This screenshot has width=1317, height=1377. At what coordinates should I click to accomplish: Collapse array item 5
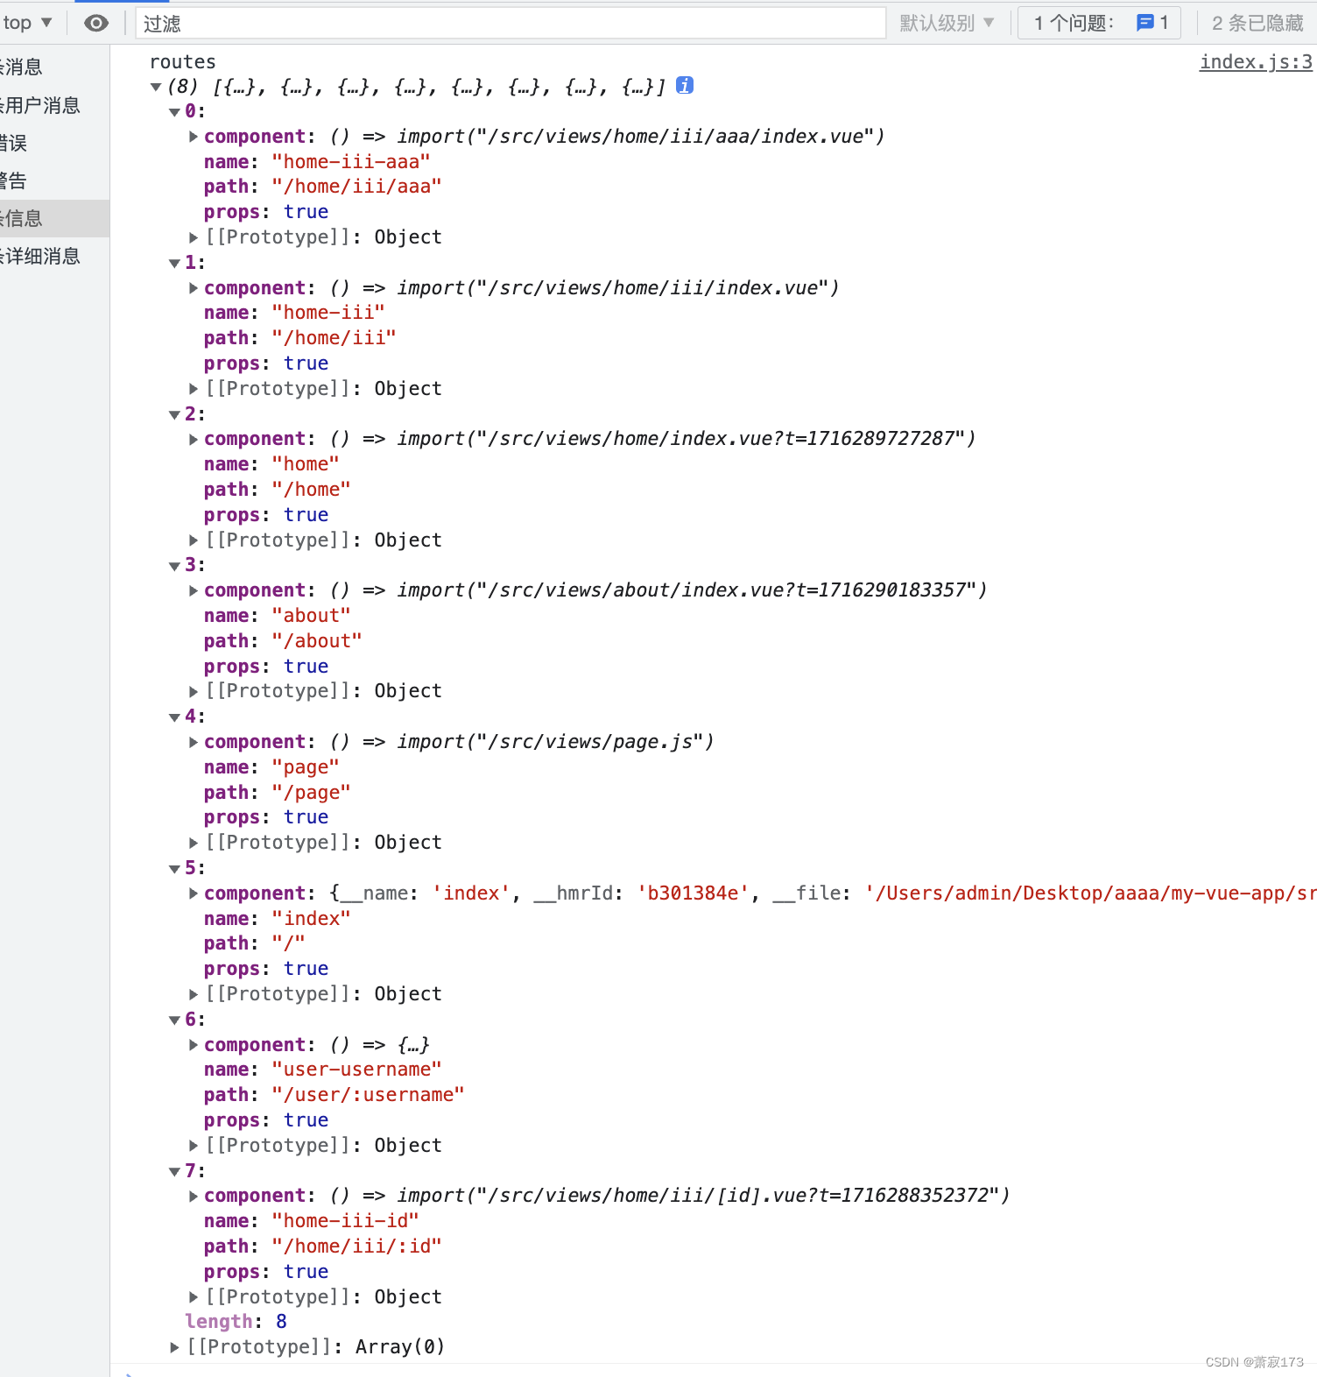click(x=174, y=869)
